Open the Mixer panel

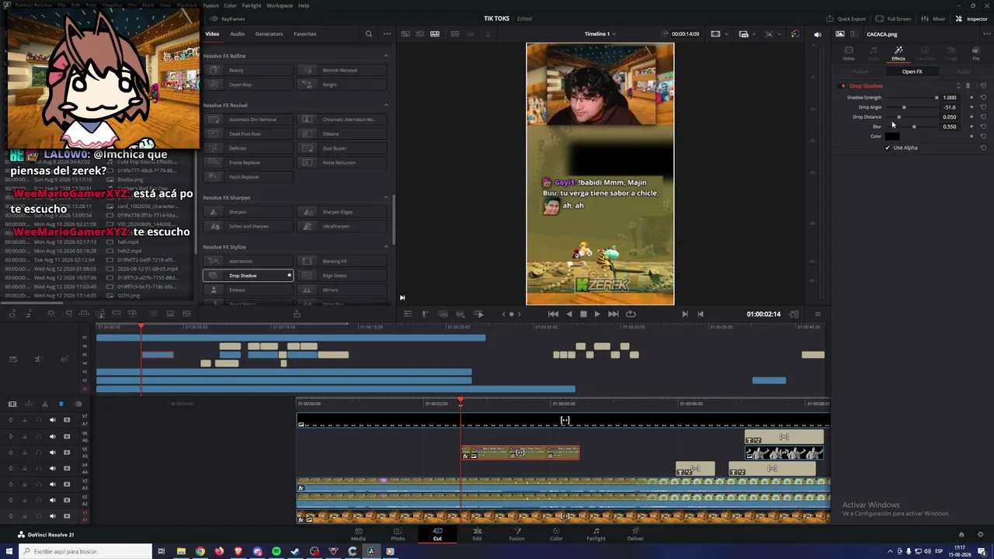(x=934, y=19)
